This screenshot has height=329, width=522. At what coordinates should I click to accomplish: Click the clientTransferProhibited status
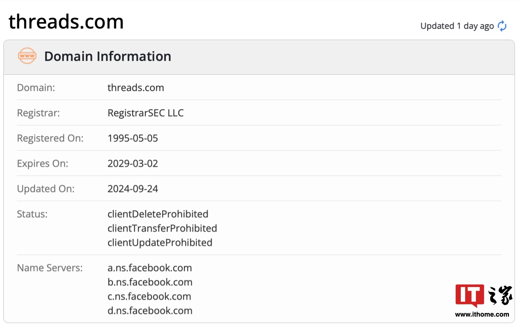(162, 228)
